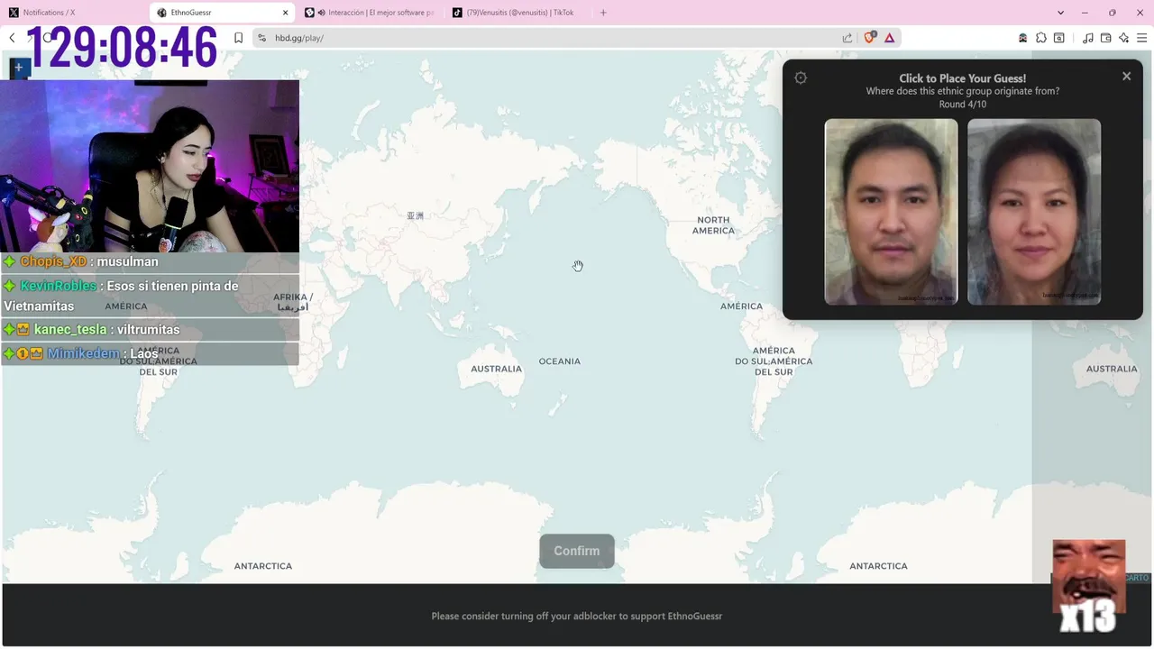This screenshot has height=649, width=1154.
Task: Click kanec_tesla chat message
Action: pos(150,330)
